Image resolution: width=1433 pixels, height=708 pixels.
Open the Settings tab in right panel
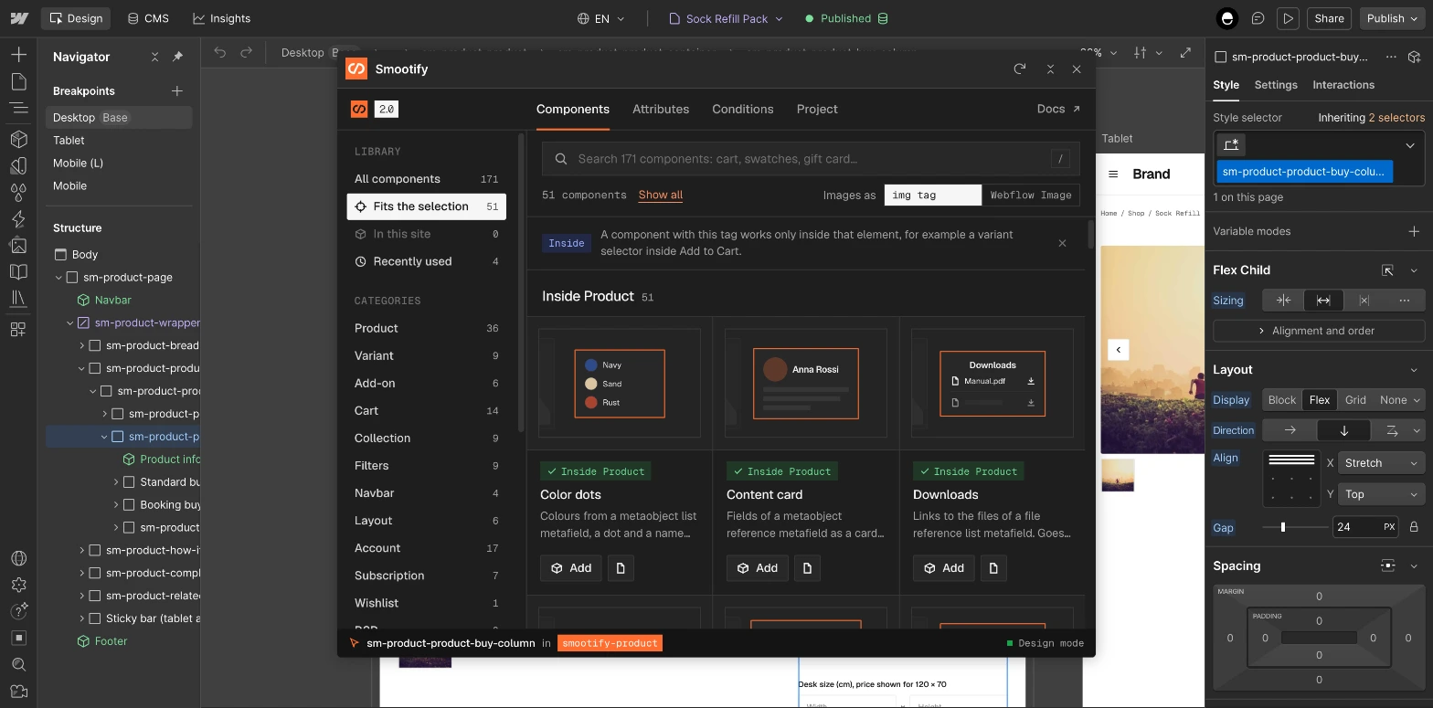(x=1276, y=85)
